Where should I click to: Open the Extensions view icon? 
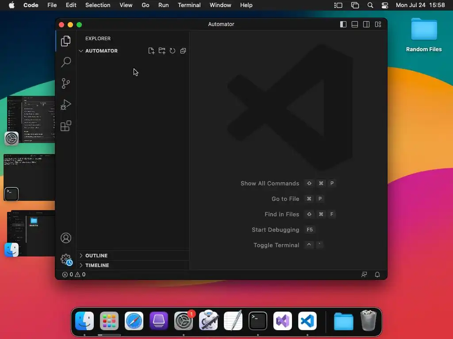pos(66,126)
